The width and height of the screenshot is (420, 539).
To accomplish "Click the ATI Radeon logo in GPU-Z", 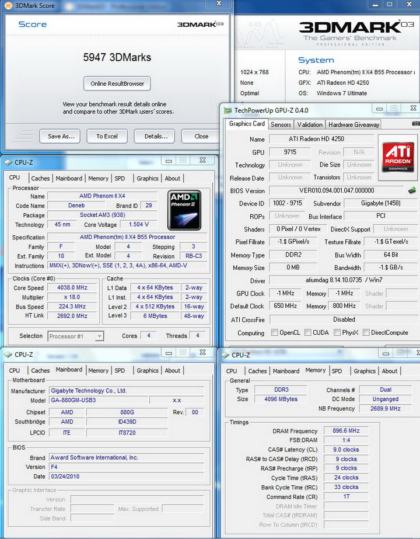I will (x=398, y=158).
